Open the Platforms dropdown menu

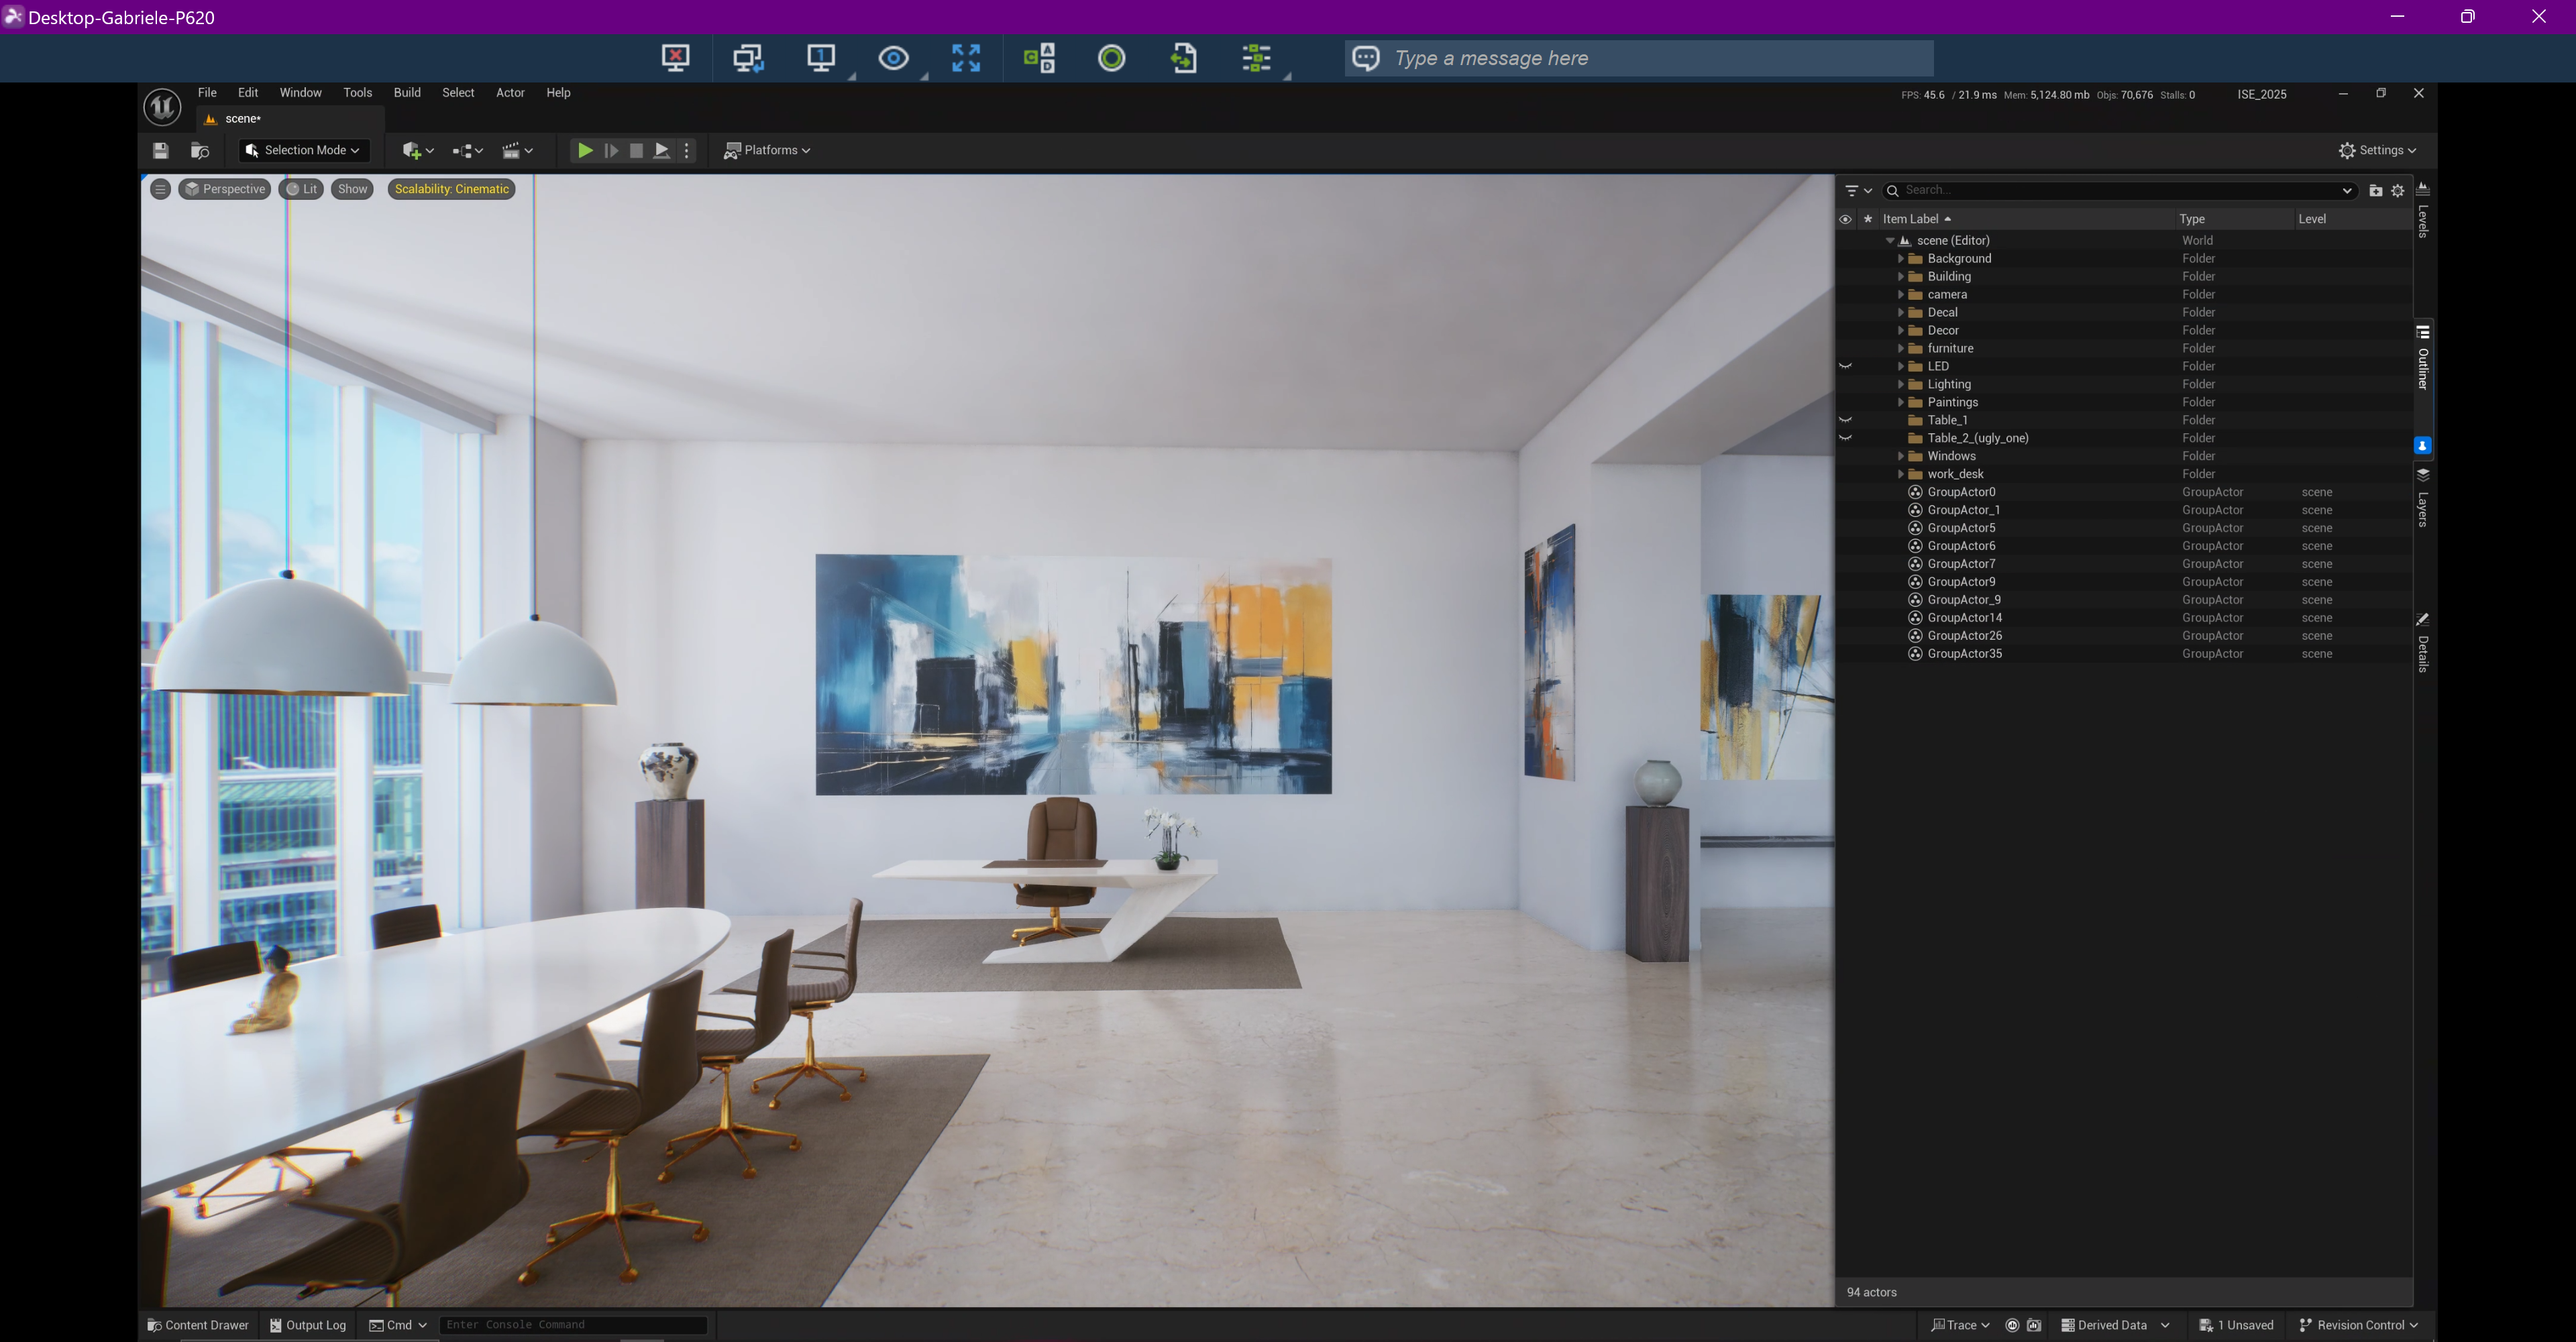click(767, 150)
